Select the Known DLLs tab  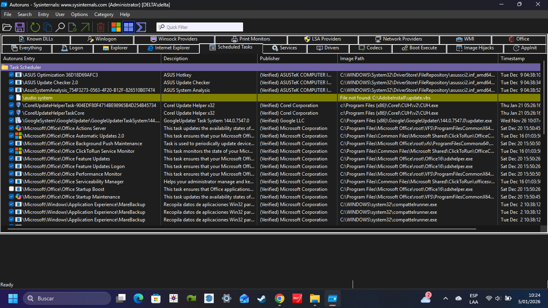pyautogui.click(x=36, y=39)
